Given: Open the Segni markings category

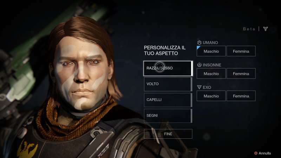Looking at the screenshot, I should [x=168, y=116].
